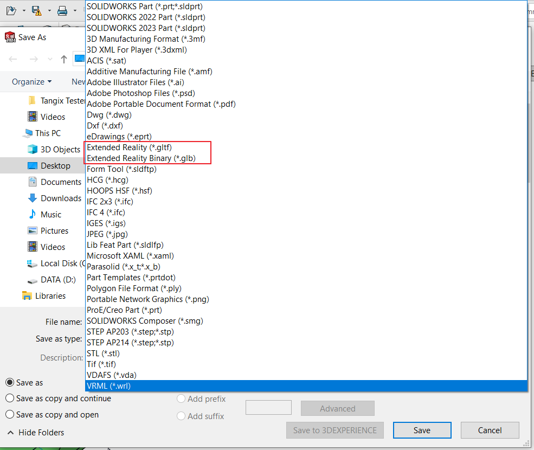Choose 3D Manufacturing Format (*.3mf)
The height and width of the screenshot is (450, 534).
click(306, 39)
